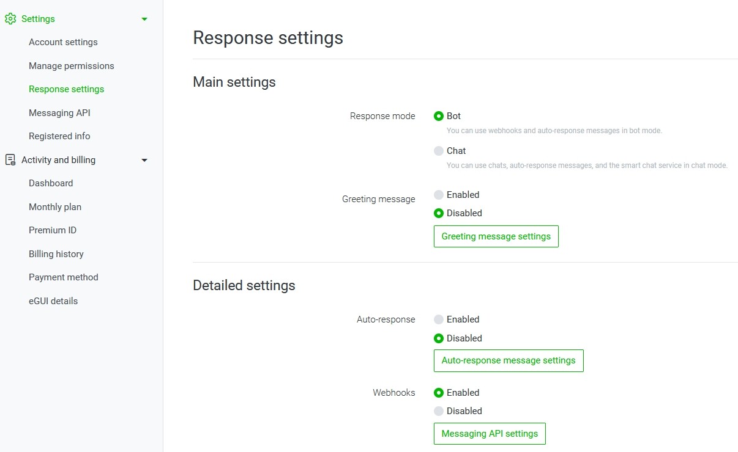The height and width of the screenshot is (452, 738).
Task: Go to Payment method page
Action: pyautogui.click(x=63, y=277)
